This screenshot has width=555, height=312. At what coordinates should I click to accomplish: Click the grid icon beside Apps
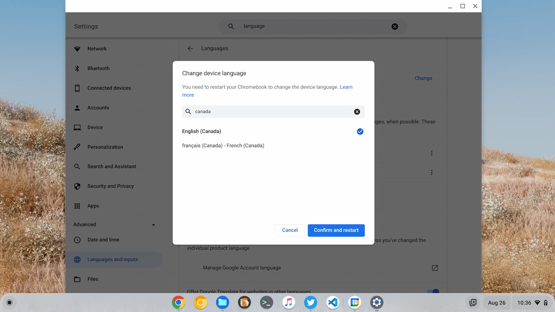(x=77, y=206)
